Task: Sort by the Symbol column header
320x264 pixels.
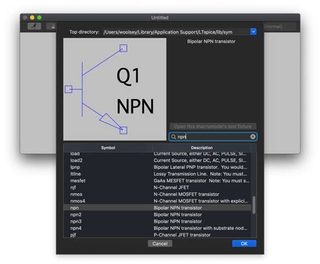Action: tap(108, 147)
